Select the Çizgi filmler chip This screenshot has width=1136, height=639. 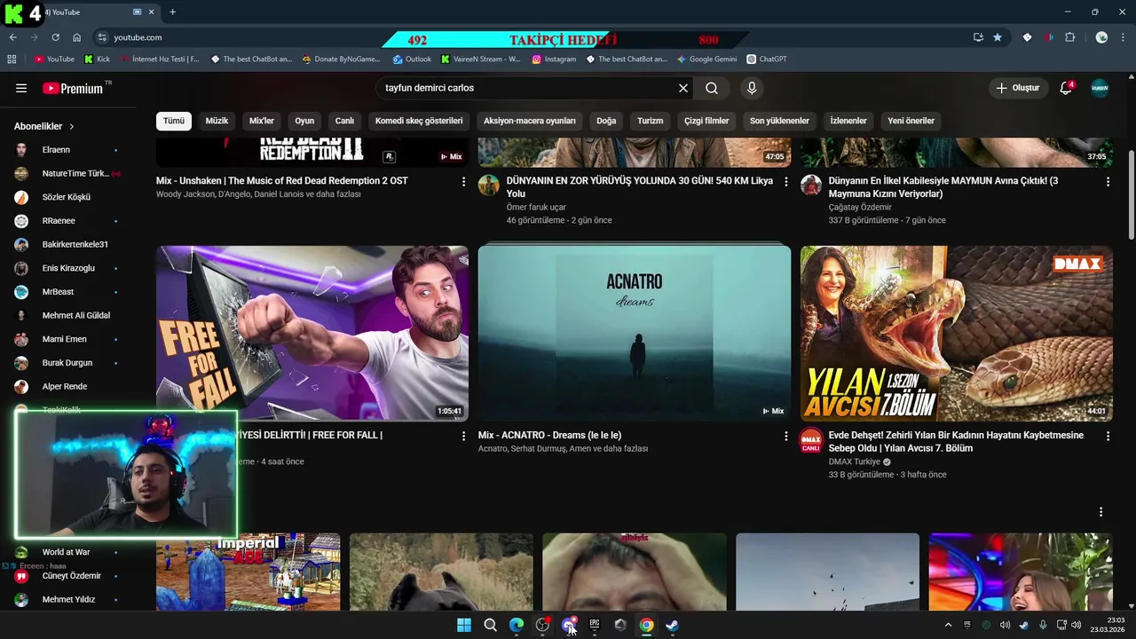(706, 121)
